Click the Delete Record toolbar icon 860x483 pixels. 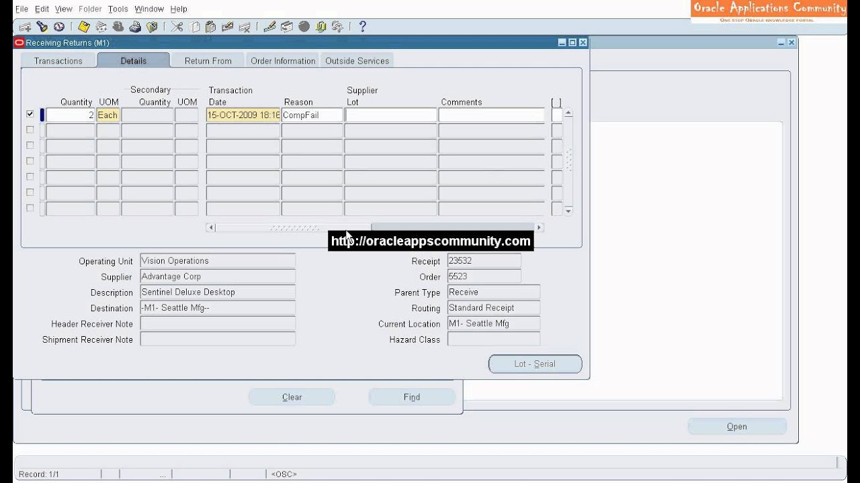(x=245, y=27)
